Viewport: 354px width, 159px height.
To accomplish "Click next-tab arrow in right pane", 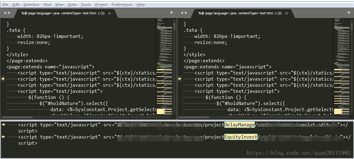I will click(186, 13).
